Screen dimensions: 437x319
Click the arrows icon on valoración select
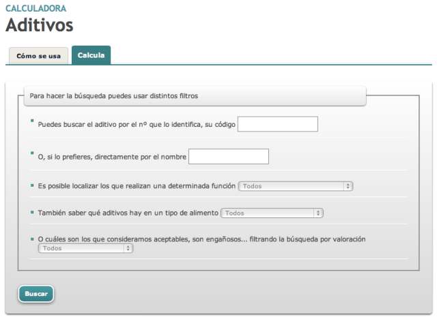click(x=128, y=249)
